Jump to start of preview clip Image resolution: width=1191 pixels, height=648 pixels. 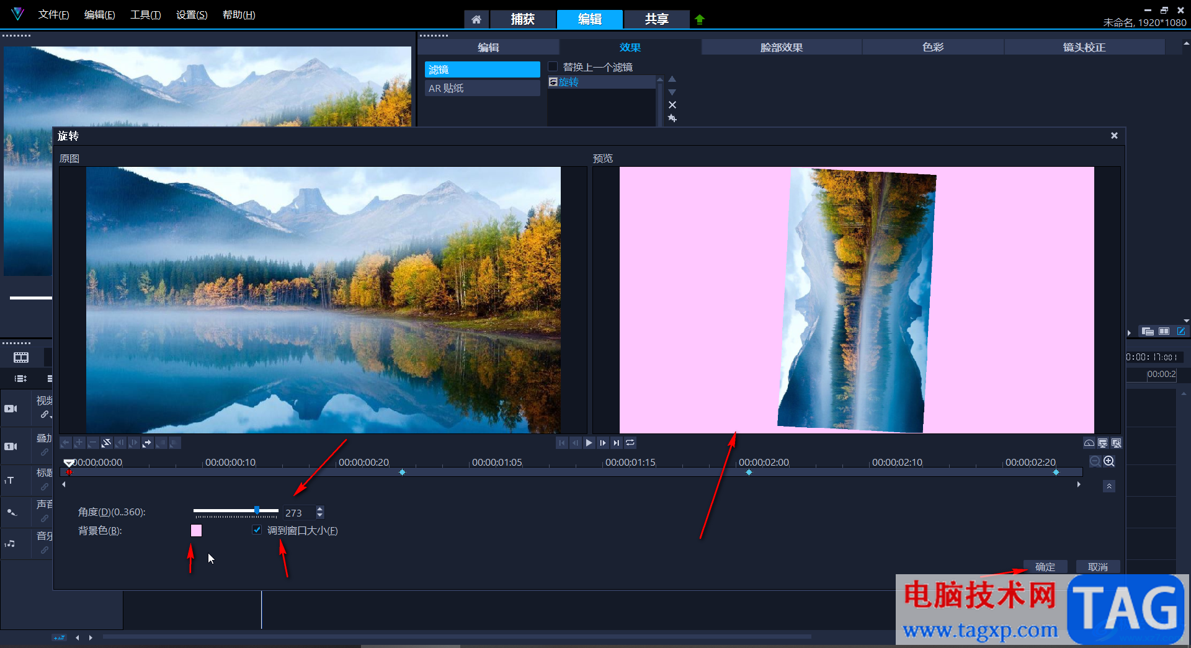[x=561, y=443]
